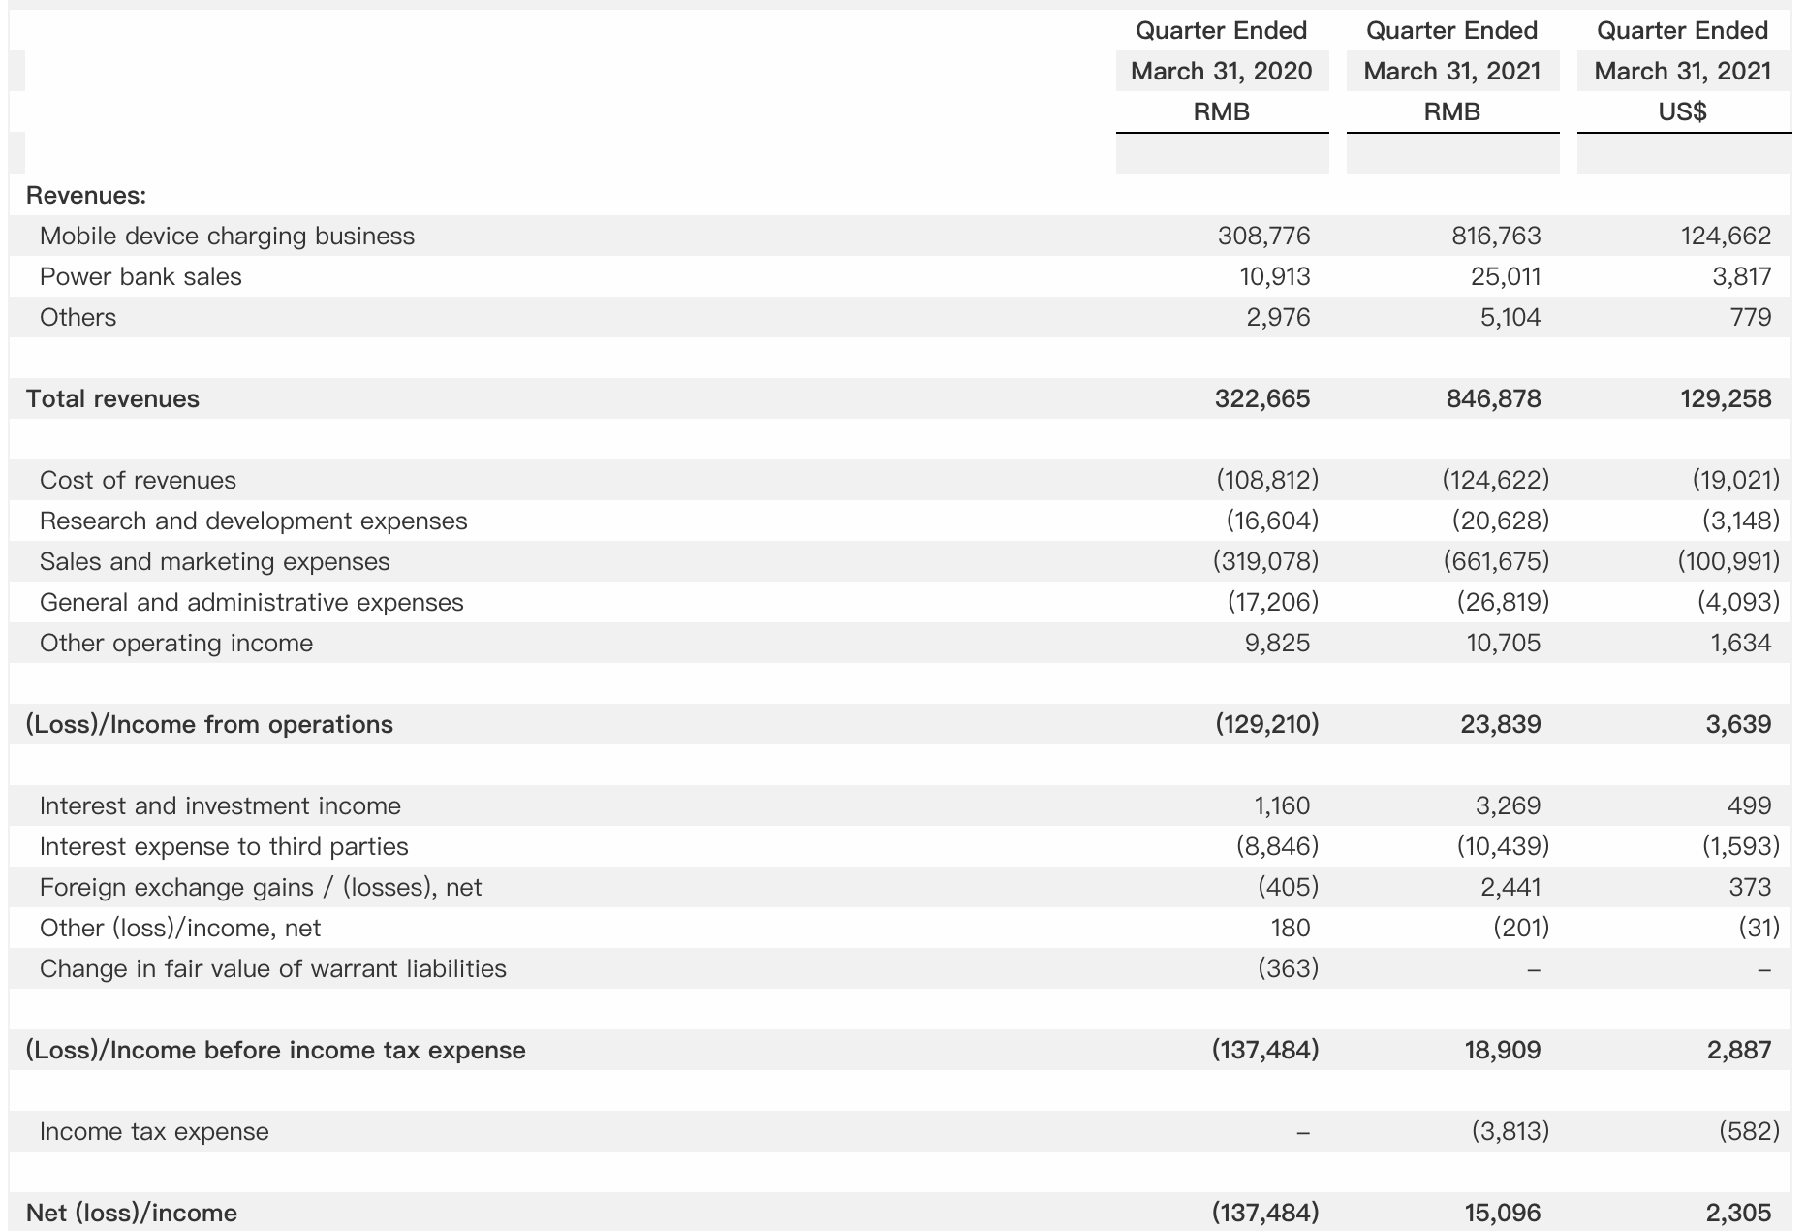Image resolution: width=1806 pixels, height=1231 pixels.
Task: Select the Other operating income 10,705 value
Action: (x=1503, y=643)
